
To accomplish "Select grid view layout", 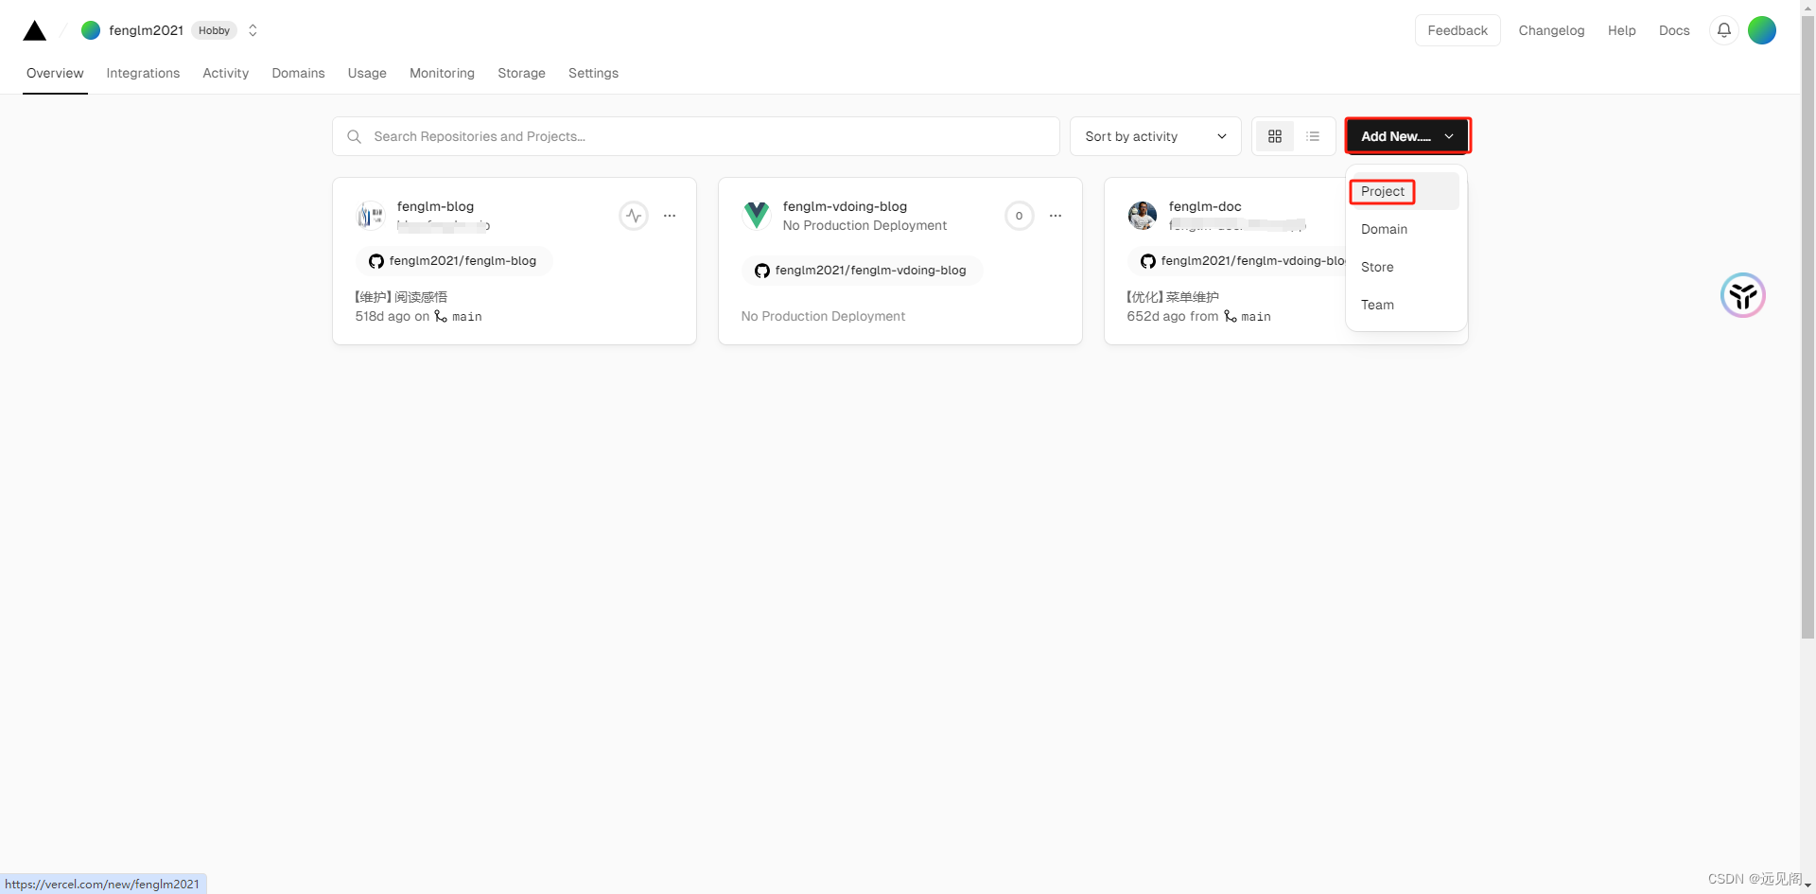I will [x=1275, y=136].
